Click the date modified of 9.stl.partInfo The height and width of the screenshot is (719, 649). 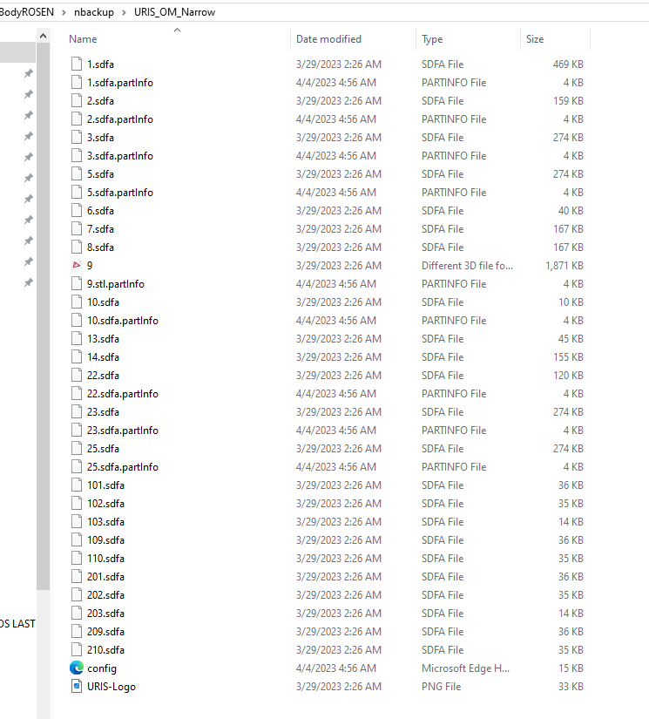336,284
